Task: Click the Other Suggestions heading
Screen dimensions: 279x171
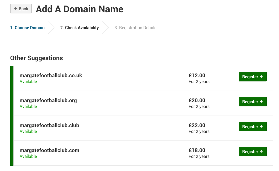Action: pos(37,58)
